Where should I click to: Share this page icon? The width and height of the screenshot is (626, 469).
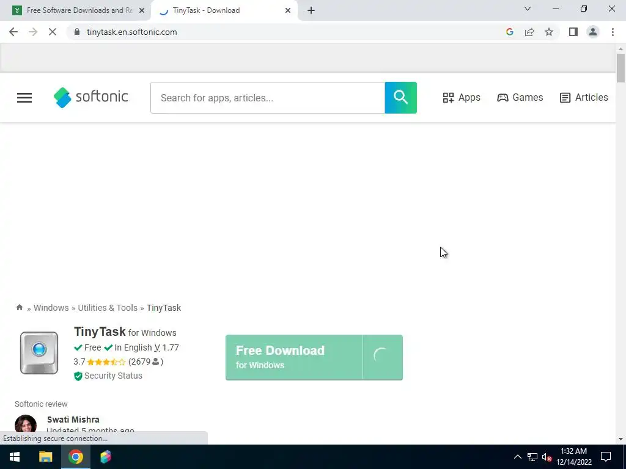point(529,32)
